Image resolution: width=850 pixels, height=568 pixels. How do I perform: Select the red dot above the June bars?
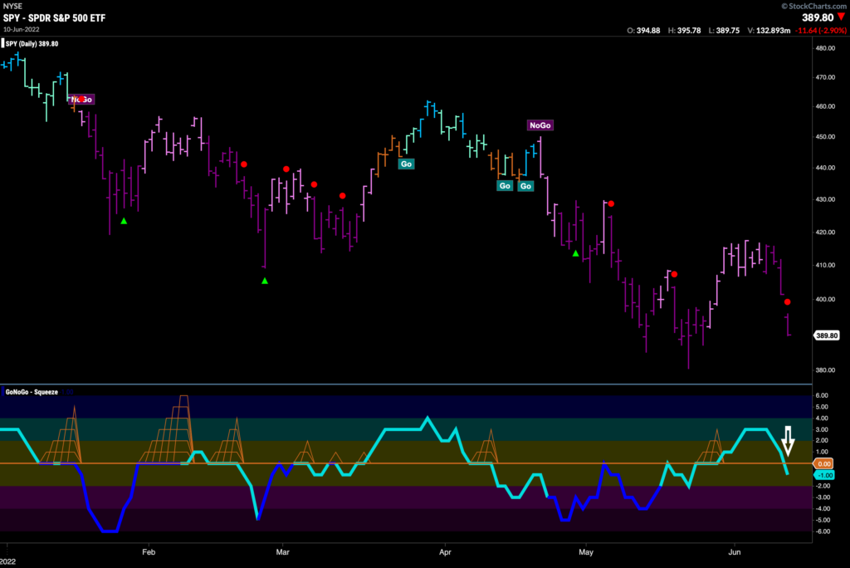[x=788, y=302]
